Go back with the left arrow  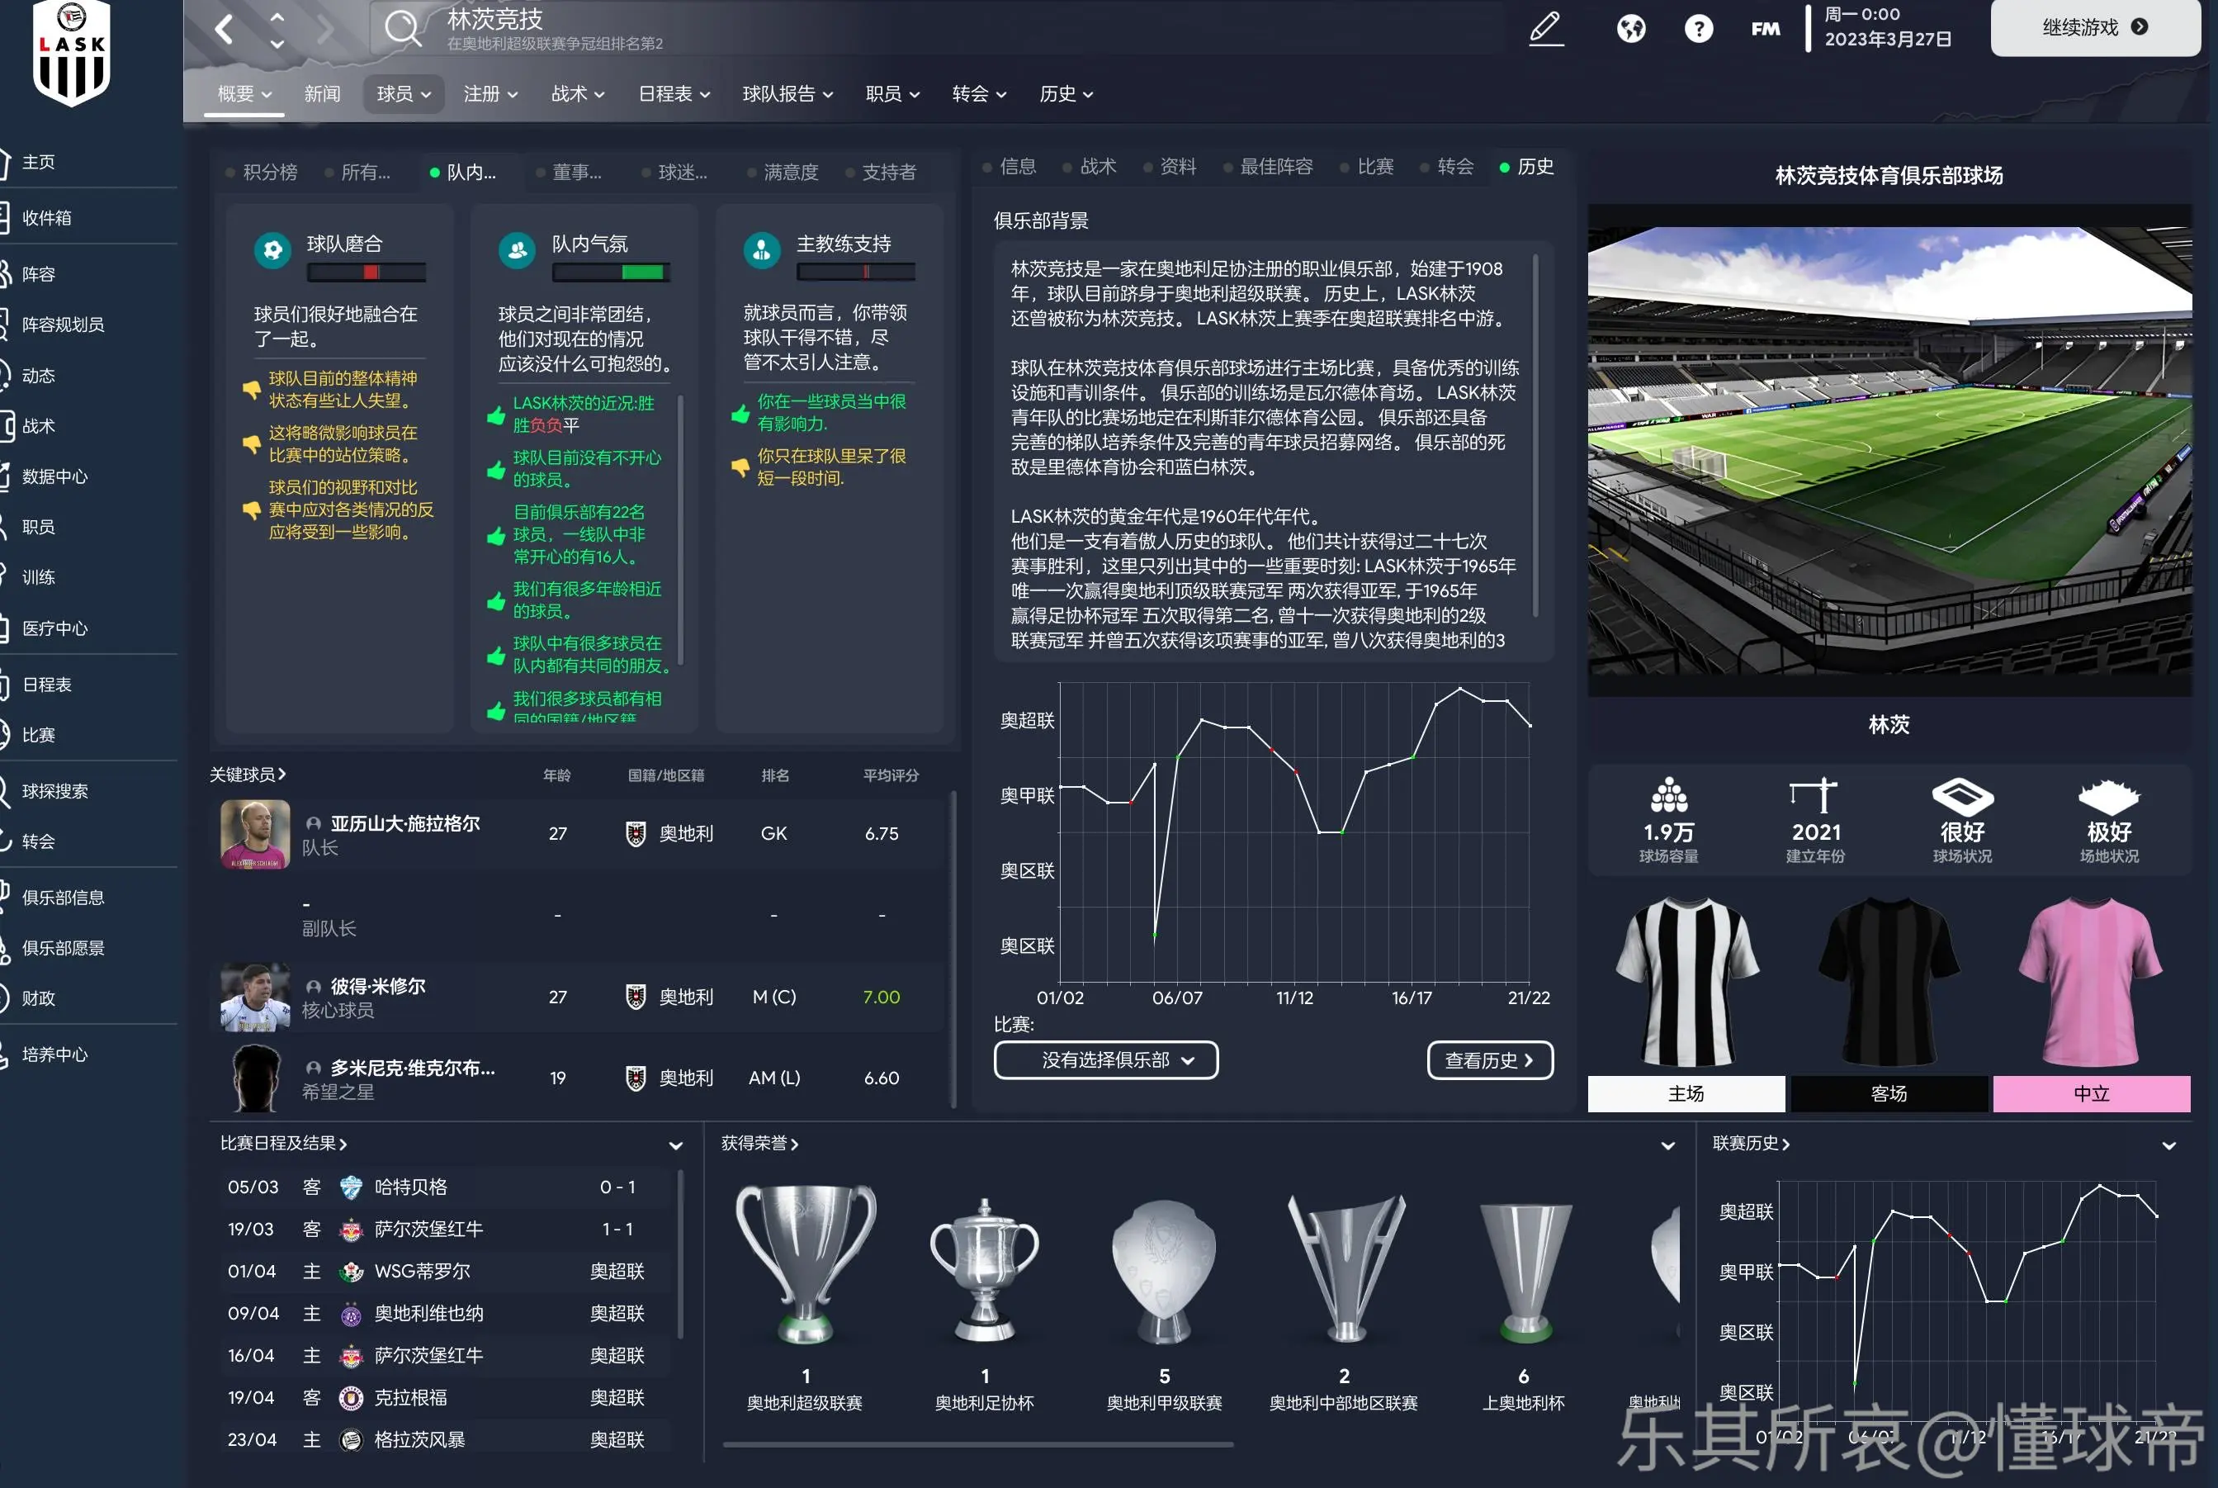[224, 30]
